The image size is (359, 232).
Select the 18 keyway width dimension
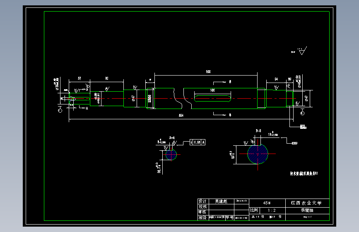pos(273,134)
